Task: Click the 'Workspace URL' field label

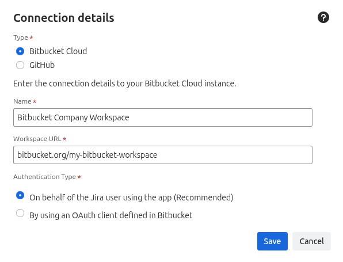Action: tap(37, 139)
